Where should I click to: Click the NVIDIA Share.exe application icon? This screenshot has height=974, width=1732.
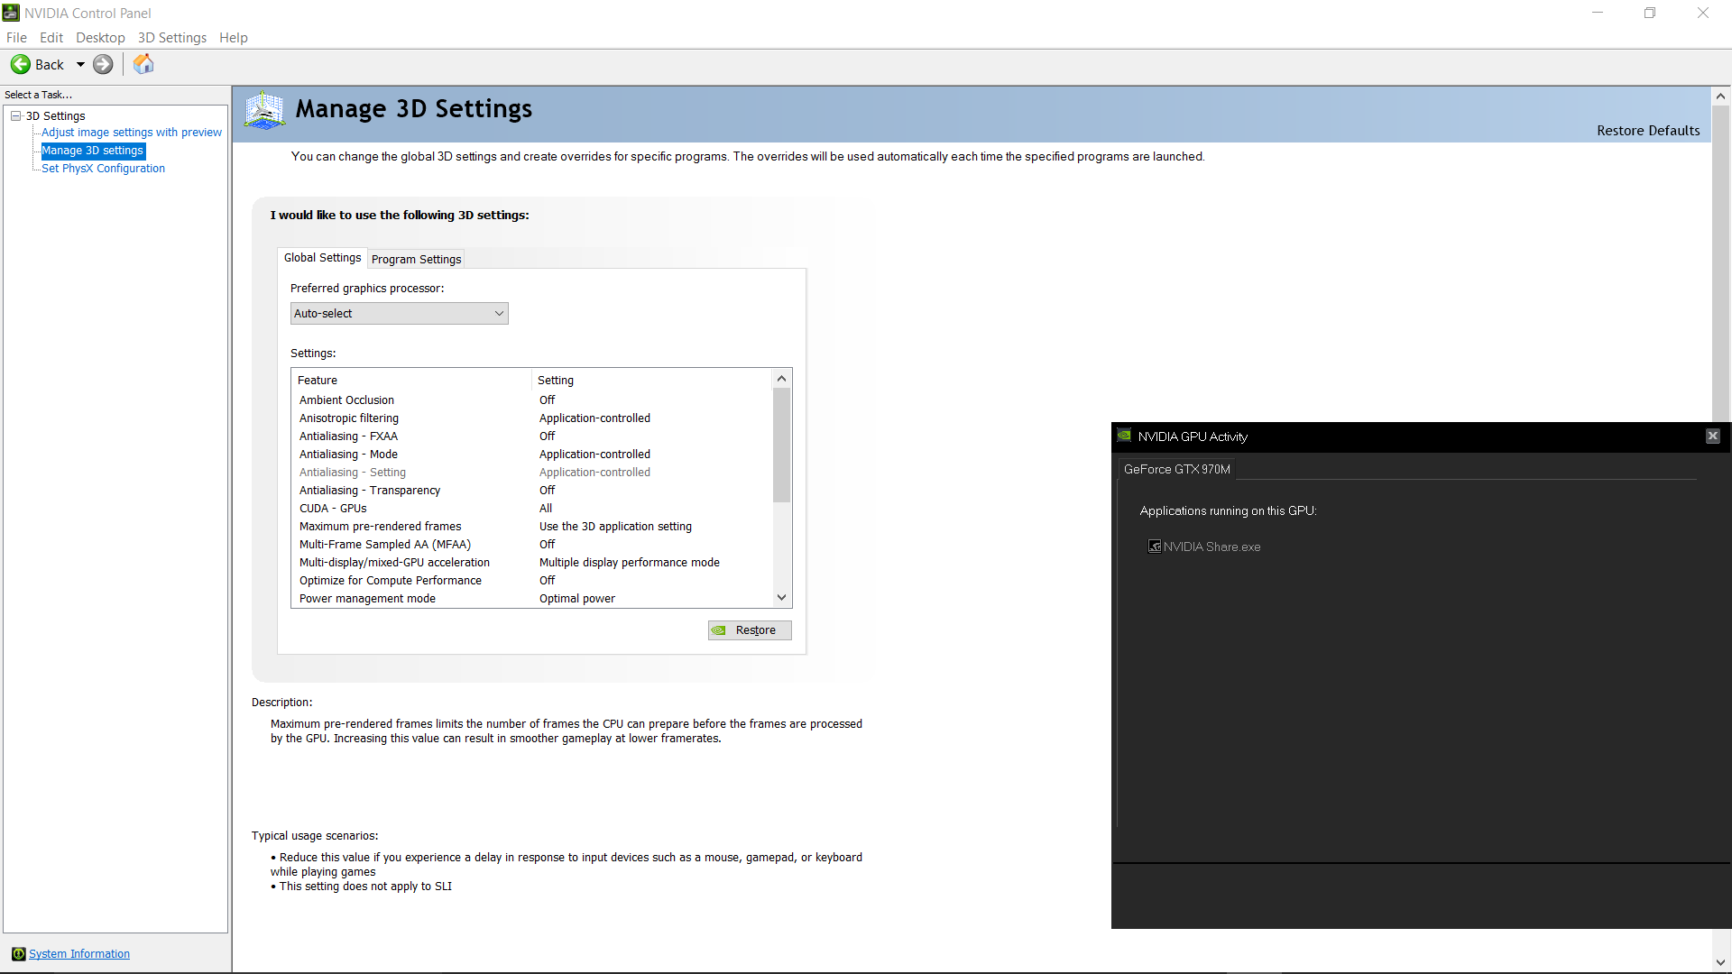[1154, 547]
